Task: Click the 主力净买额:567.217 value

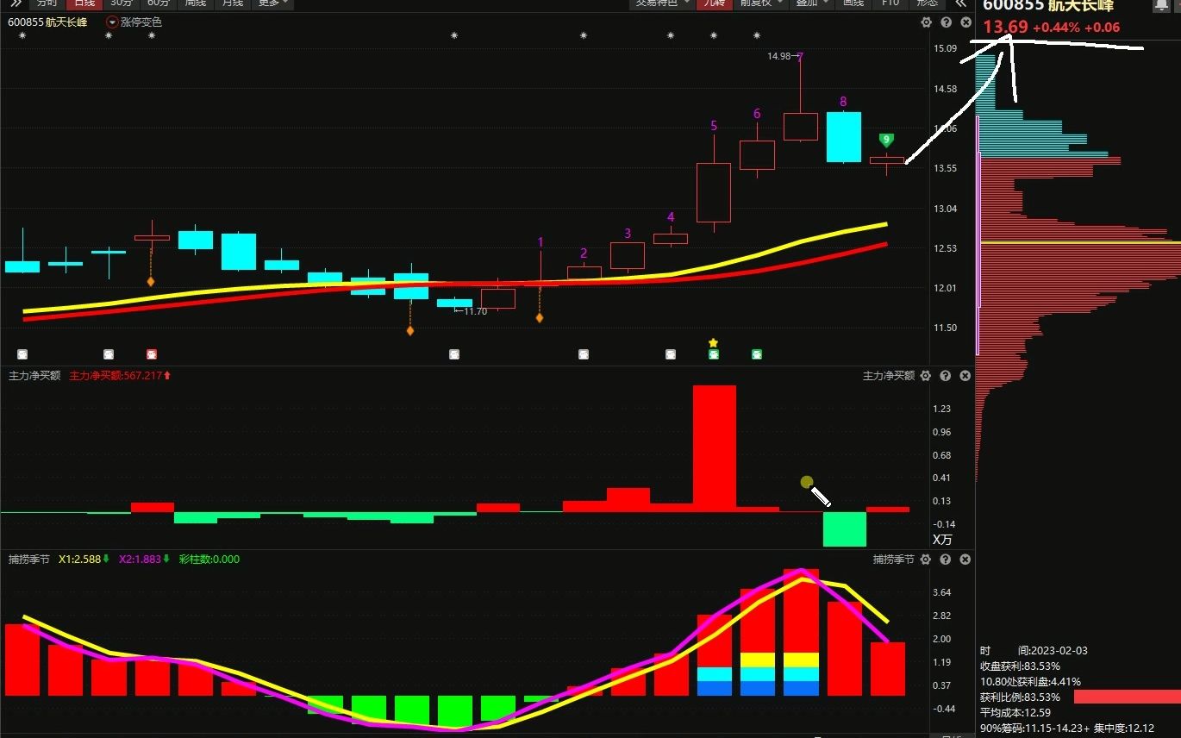Action: click(120, 376)
